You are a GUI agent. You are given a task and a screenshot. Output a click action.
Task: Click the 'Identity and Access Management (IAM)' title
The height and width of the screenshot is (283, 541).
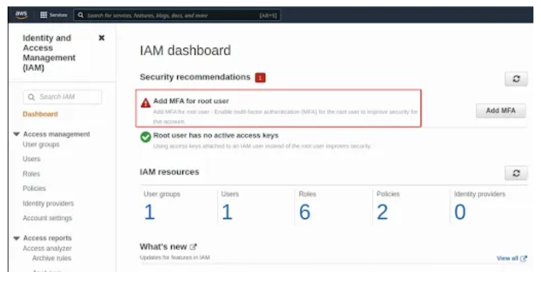[x=49, y=53]
